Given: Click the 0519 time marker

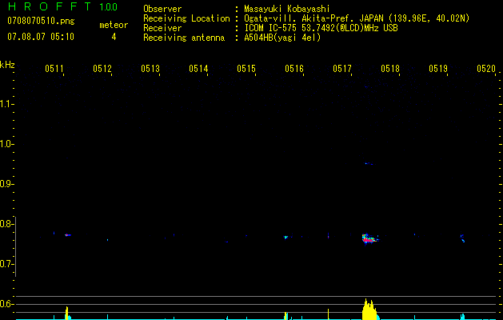Looking at the screenshot, I should coord(438,69).
